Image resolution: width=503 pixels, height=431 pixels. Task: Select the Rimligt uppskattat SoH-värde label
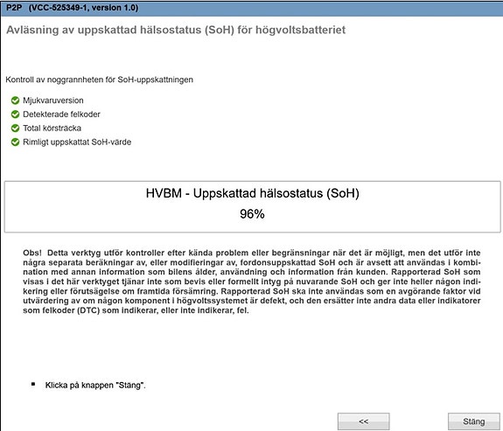tap(77, 142)
